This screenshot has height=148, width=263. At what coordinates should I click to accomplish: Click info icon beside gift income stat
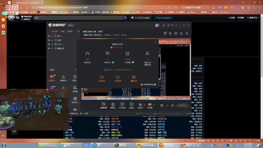[x=133, y=62]
